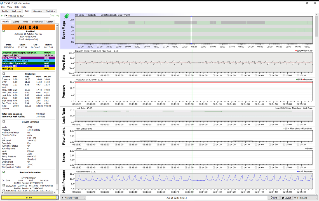
Task: Click the Total time in apnea label
Action: tap(12, 114)
